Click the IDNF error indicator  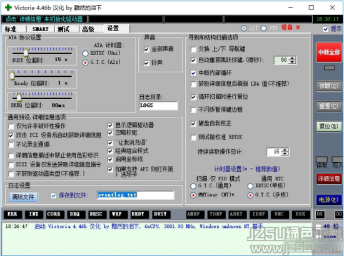[x=259, y=214]
